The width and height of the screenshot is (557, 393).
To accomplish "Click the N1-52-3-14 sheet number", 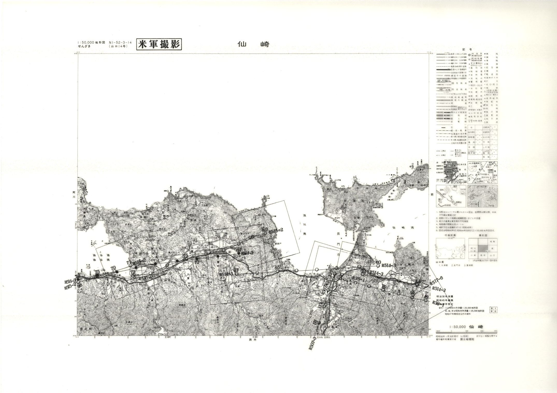I will [120, 42].
